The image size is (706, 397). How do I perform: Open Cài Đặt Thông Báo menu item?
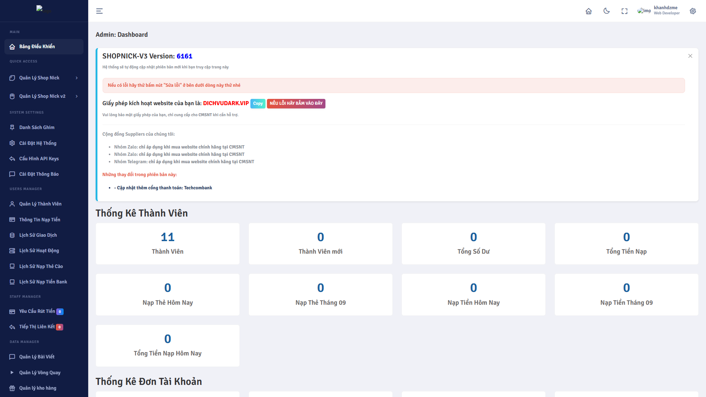click(39, 174)
